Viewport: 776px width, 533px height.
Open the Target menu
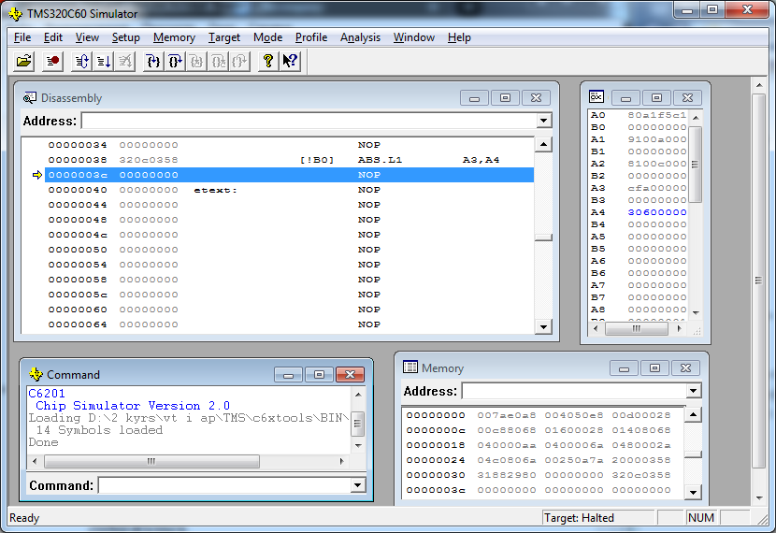pyautogui.click(x=224, y=37)
